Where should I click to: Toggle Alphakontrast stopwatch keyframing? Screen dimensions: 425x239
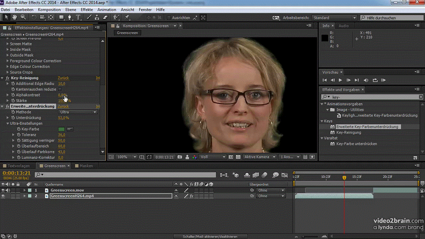pyautogui.click(x=13, y=95)
